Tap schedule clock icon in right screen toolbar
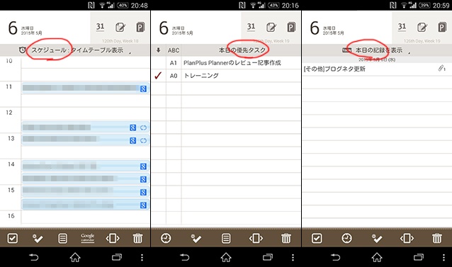 click(346, 238)
